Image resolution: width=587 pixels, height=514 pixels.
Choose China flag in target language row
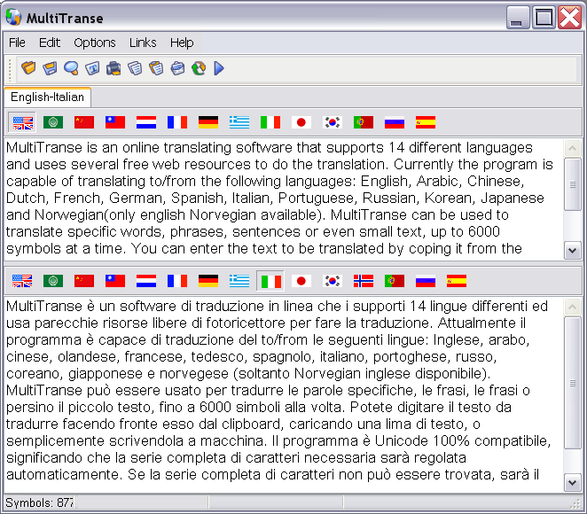pyautogui.click(x=84, y=281)
